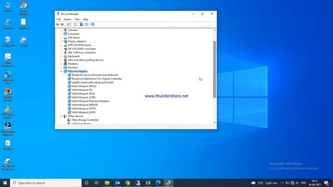Open the Help menu
The width and height of the screenshot is (333, 187).
[85, 19]
